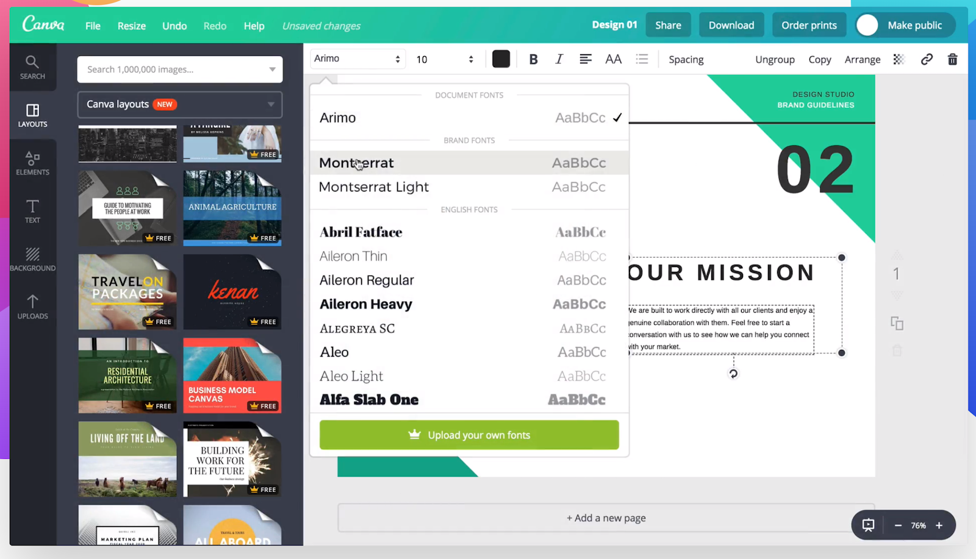
Task: Select the Elements panel
Action: click(32, 163)
